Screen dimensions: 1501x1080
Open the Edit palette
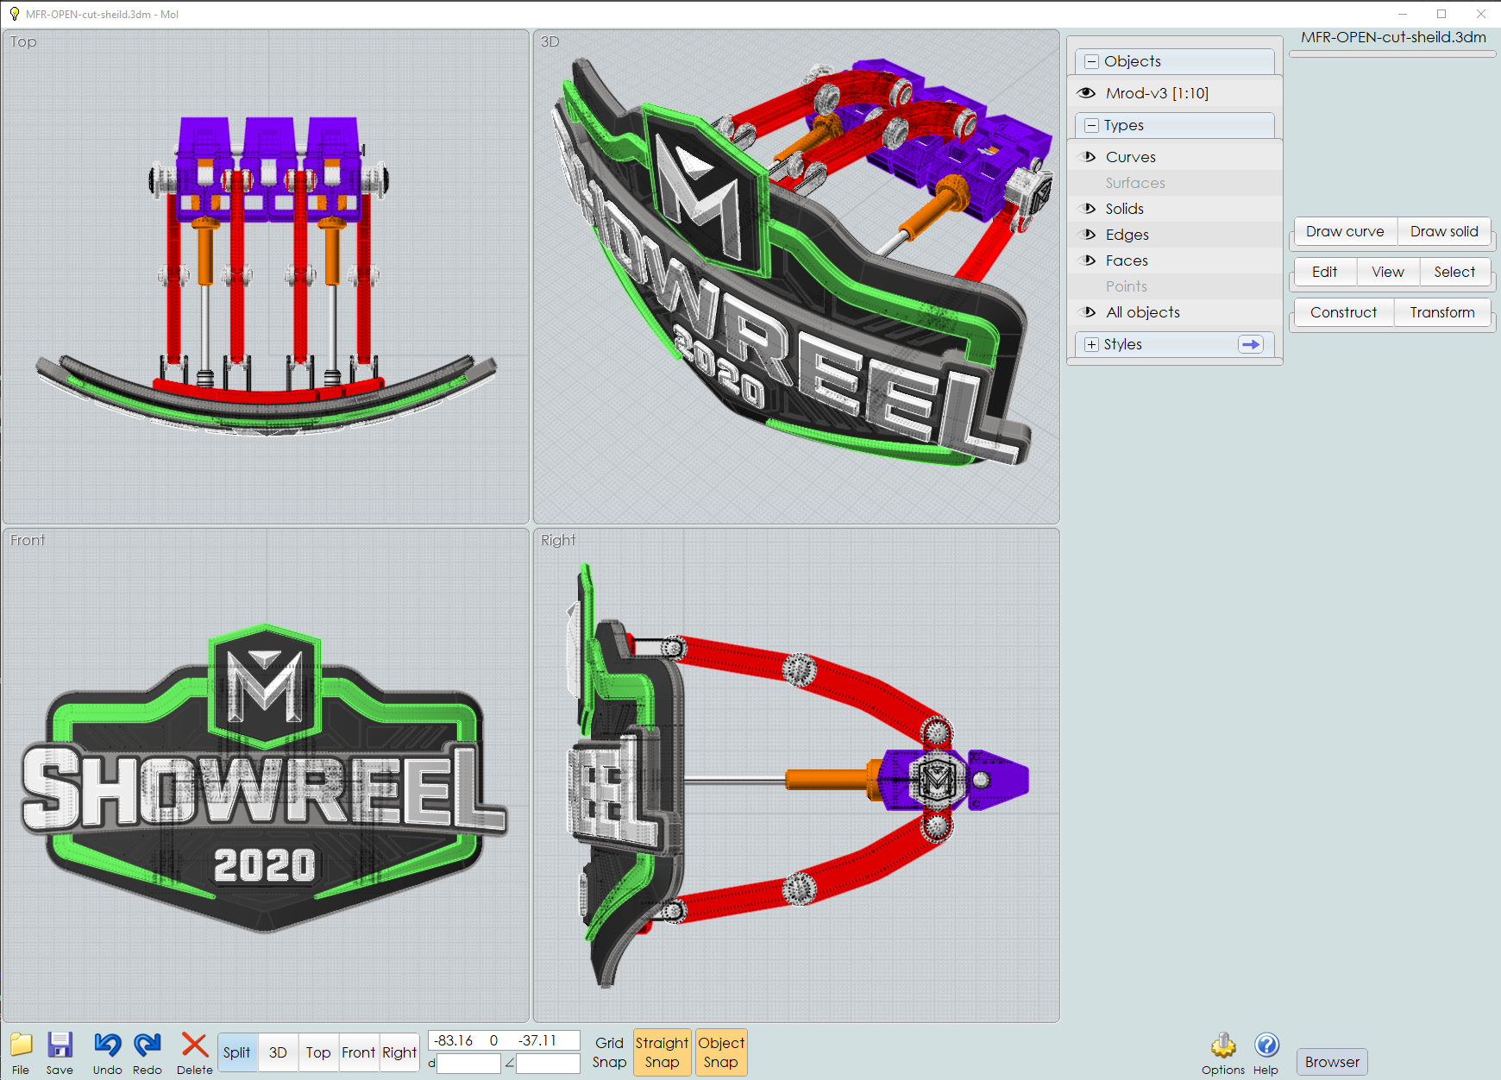(1325, 272)
